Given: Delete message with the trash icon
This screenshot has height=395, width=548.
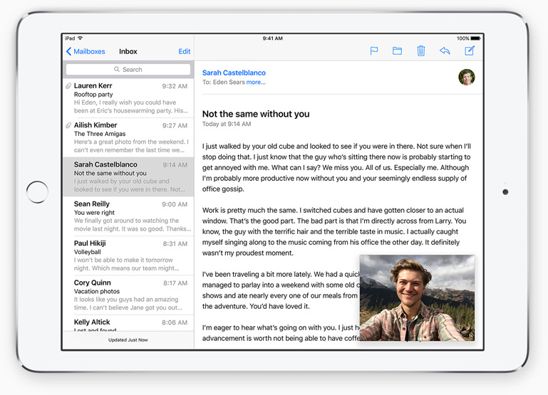Looking at the screenshot, I should [420, 51].
